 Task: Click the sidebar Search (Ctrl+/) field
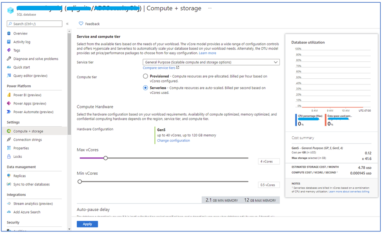(35, 24)
